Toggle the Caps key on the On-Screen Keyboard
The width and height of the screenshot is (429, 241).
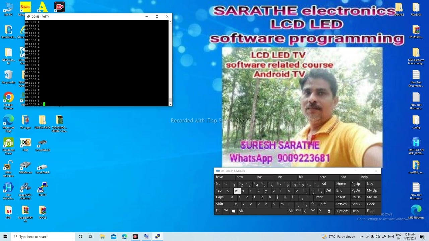220,197
